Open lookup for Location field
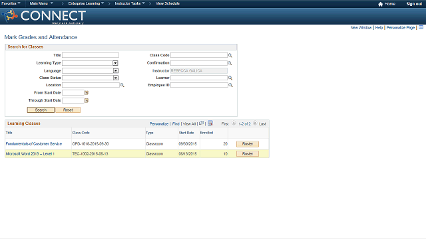426x239 pixels. [122, 85]
